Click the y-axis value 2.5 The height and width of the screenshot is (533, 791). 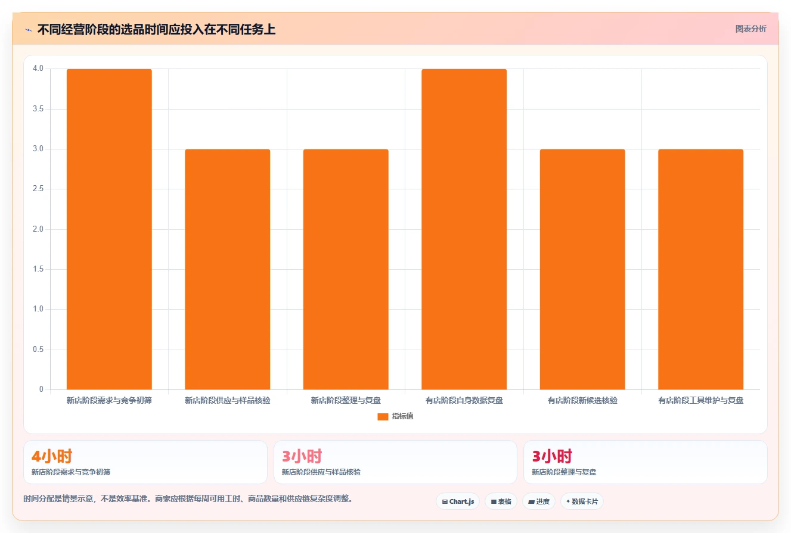38,189
